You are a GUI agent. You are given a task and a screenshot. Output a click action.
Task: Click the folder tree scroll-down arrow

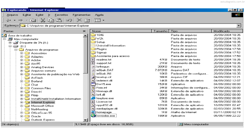coord(85,120)
